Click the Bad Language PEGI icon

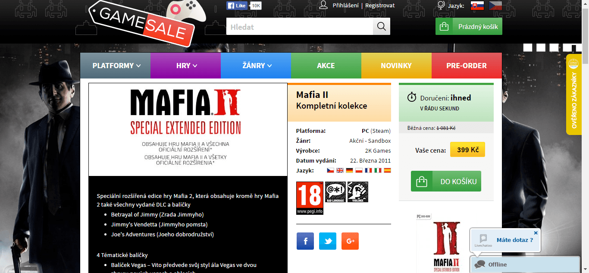coord(335,192)
